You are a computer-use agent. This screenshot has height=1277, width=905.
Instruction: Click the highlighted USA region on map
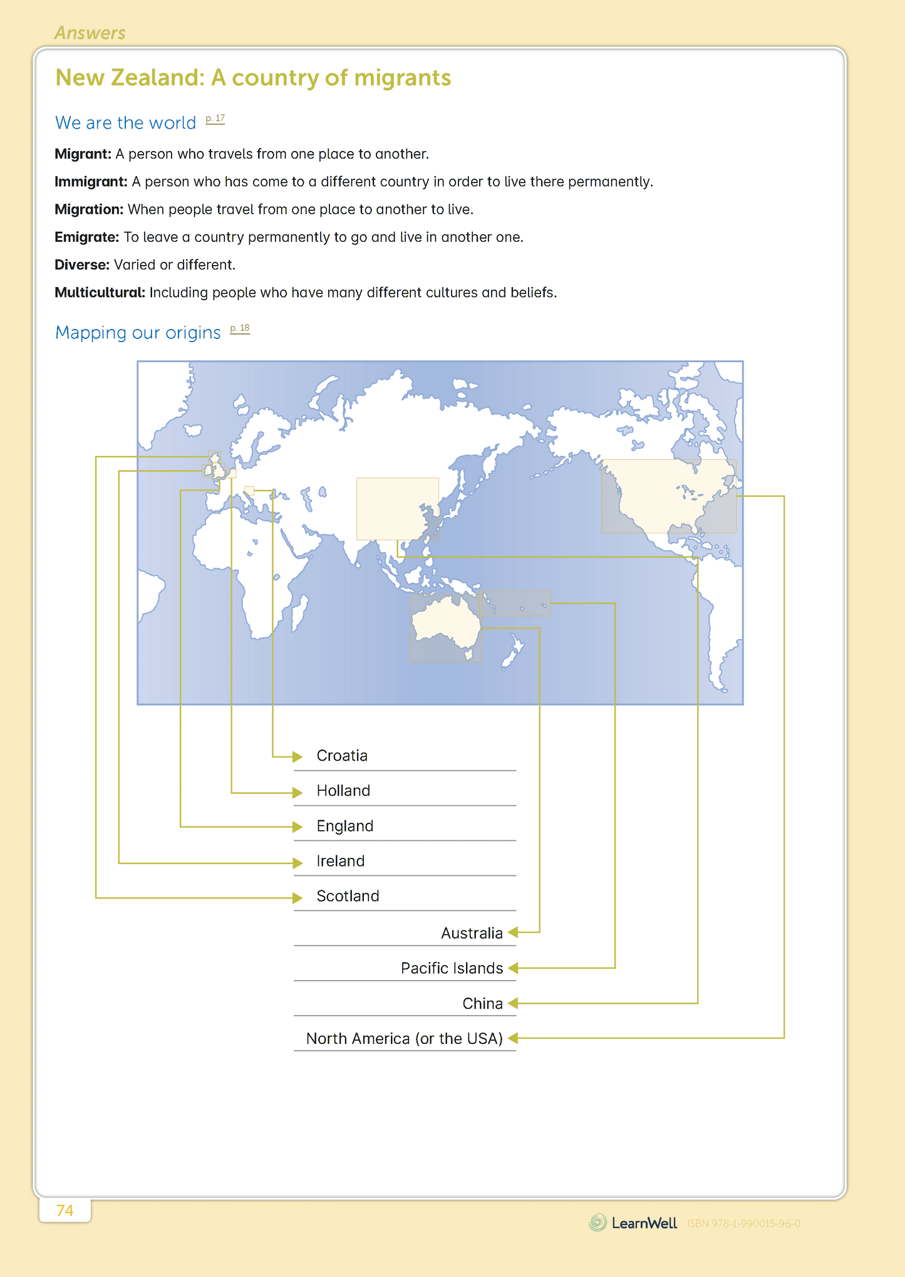[669, 496]
